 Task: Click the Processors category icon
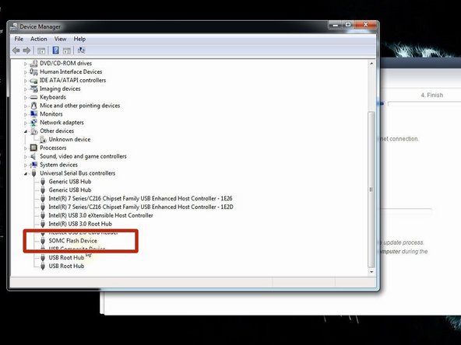pyautogui.click(x=33, y=148)
